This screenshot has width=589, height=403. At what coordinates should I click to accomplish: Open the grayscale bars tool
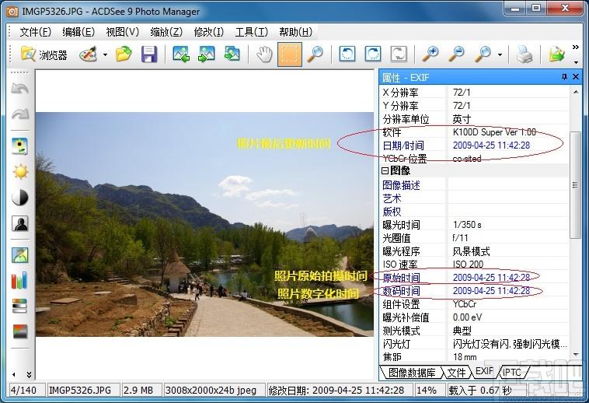pos(20,306)
